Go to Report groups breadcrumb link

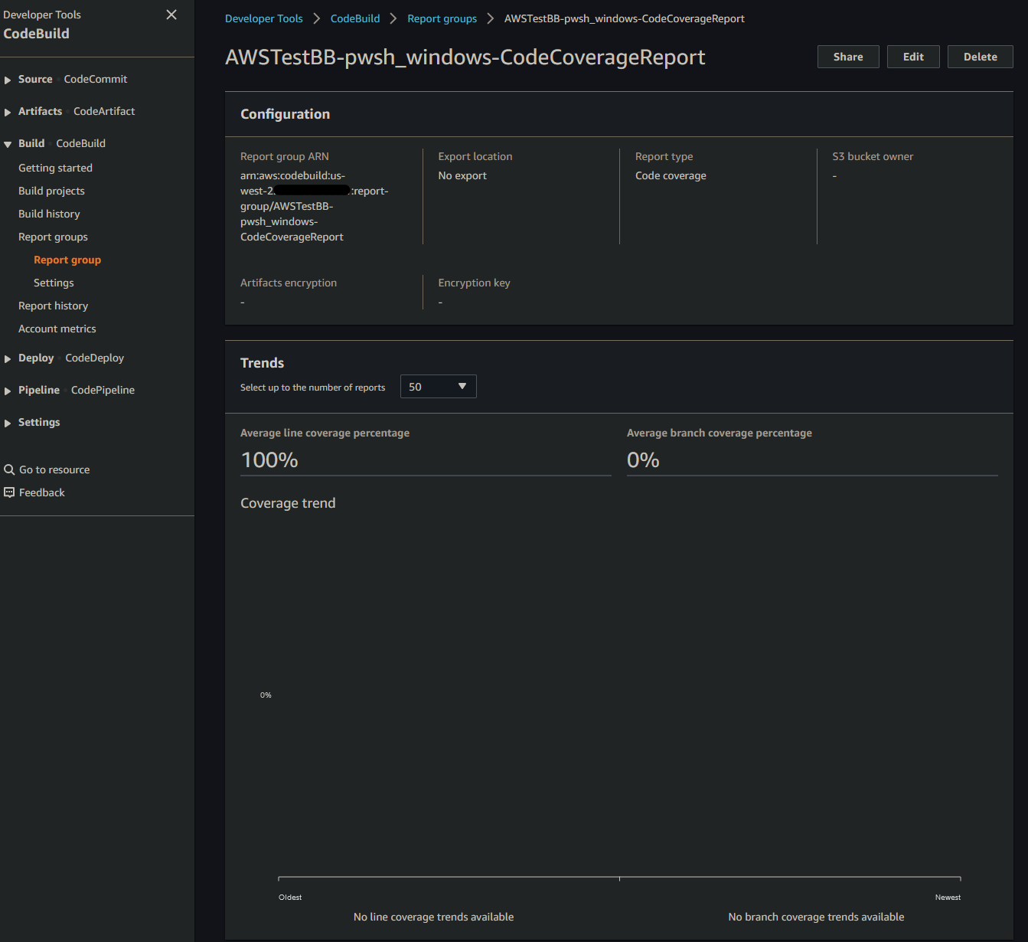point(442,18)
